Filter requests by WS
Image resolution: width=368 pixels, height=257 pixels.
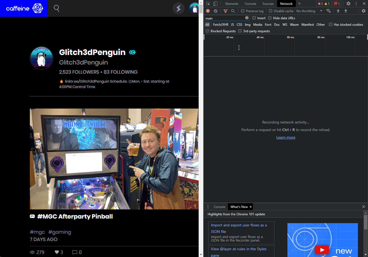[x=285, y=25]
